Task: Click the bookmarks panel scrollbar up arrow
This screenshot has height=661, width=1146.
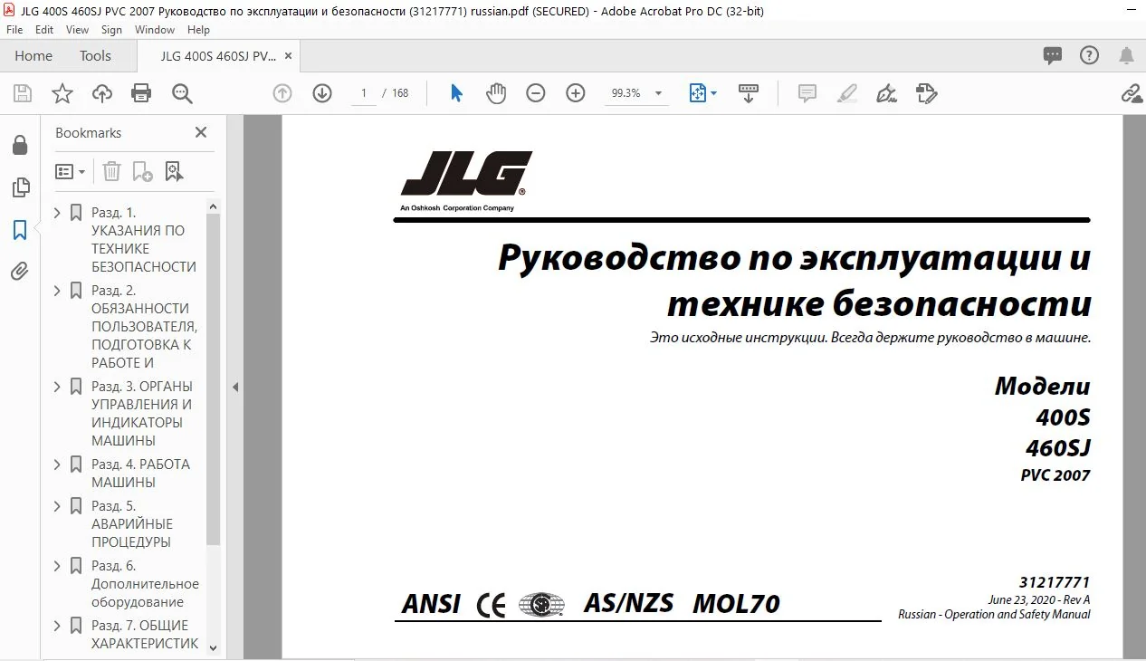Action: [214, 206]
